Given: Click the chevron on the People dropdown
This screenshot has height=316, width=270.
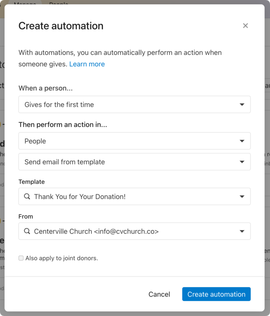Looking at the screenshot, I should (243, 141).
